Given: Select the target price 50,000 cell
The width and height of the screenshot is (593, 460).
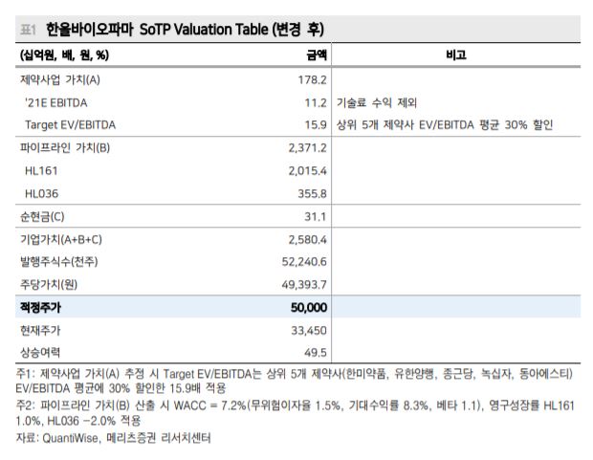Looking at the screenshot, I should pos(309,307).
